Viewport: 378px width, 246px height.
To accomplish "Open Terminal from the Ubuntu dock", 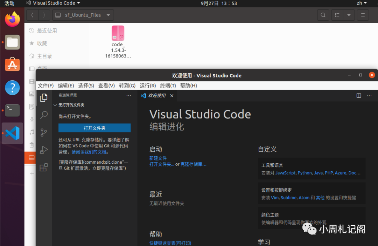I will [12, 110].
